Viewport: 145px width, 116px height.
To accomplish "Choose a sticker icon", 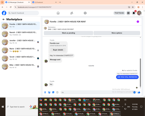I will (x=53, y=93).
